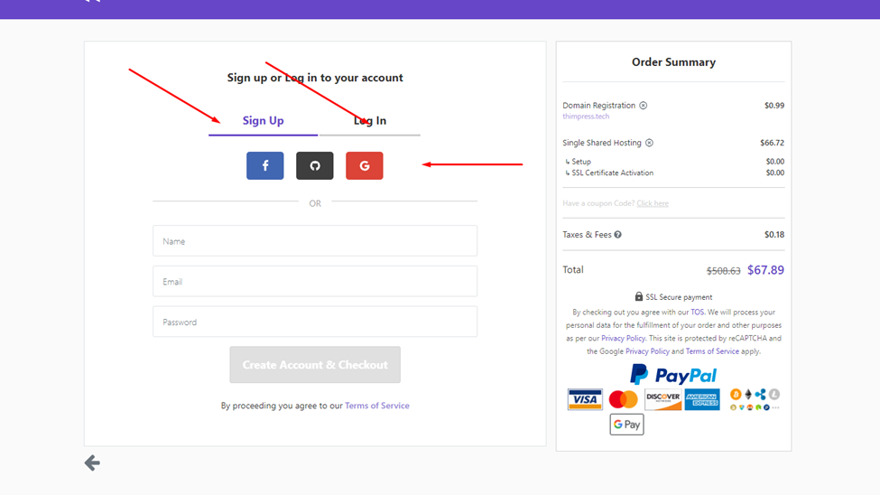880x495 pixels.
Task: Focus the Password input field
Action: (x=315, y=322)
